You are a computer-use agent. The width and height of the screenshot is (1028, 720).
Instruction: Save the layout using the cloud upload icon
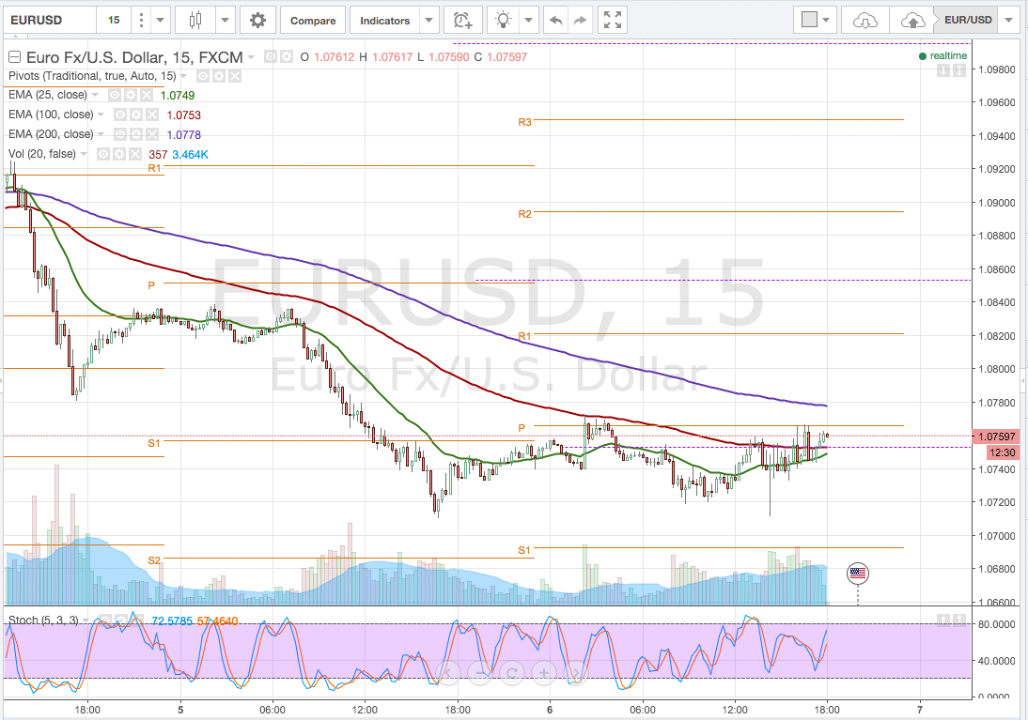pos(911,19)
